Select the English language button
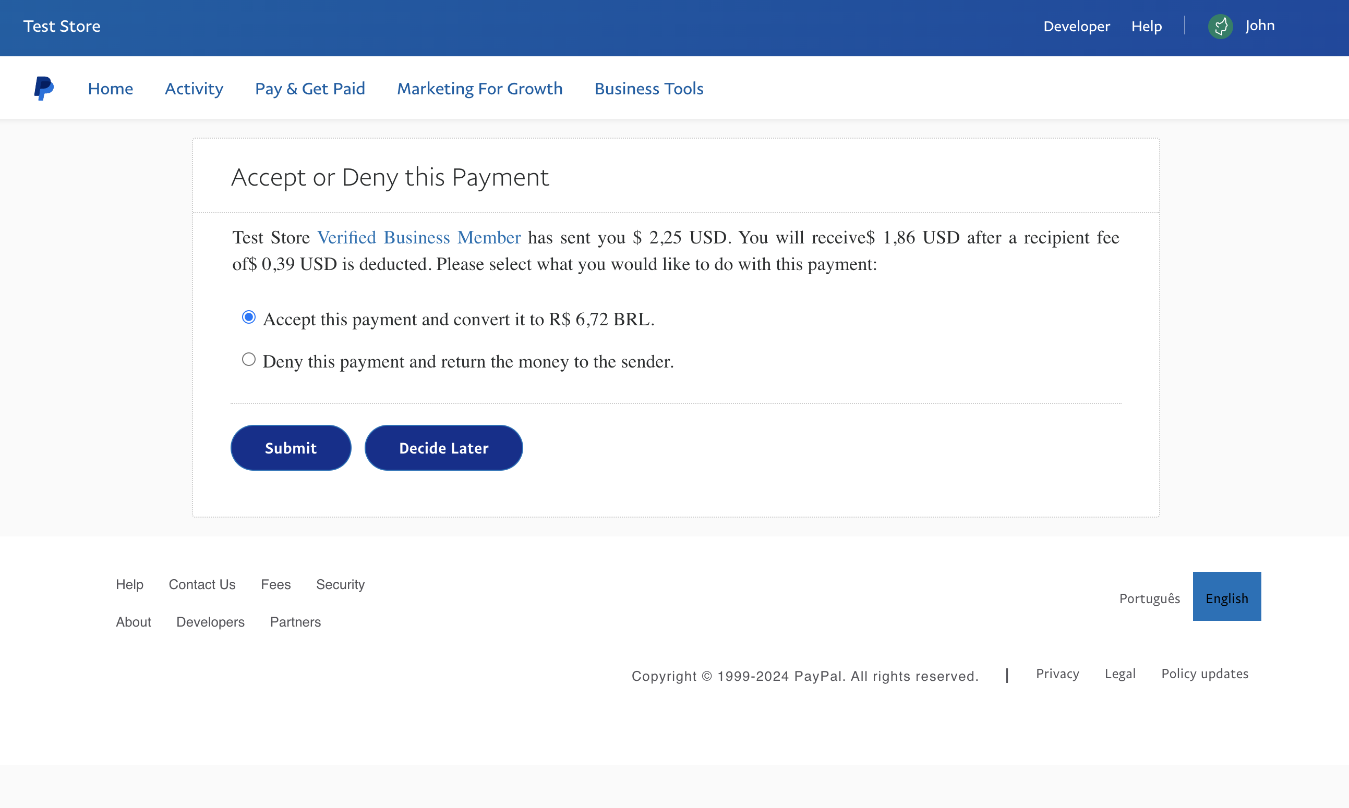 (x=1226, y=596)
